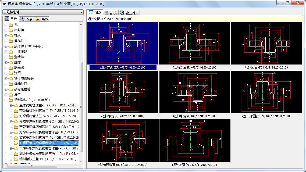
Task: Open the 二维标准件 dropdown list
Action: [81, 12]
